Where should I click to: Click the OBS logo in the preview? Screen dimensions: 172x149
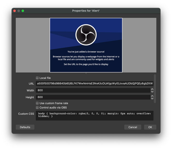(86, 35)
